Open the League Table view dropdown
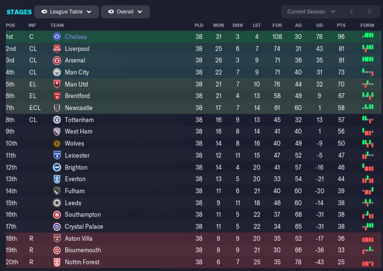 (x=66, y=12)
